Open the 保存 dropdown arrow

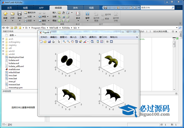(20, 21)
